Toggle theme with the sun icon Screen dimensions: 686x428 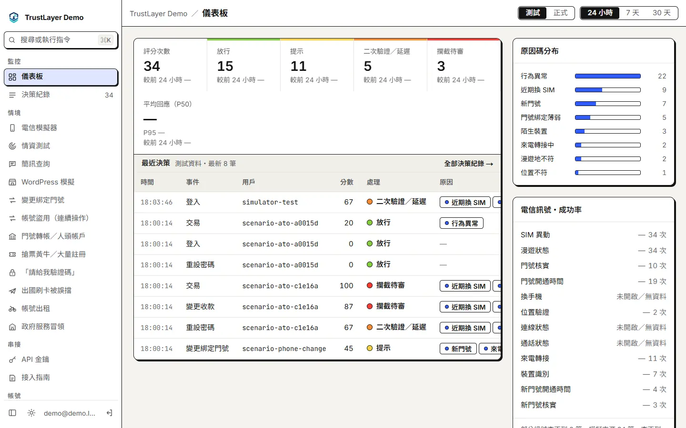tap(31, 413)
